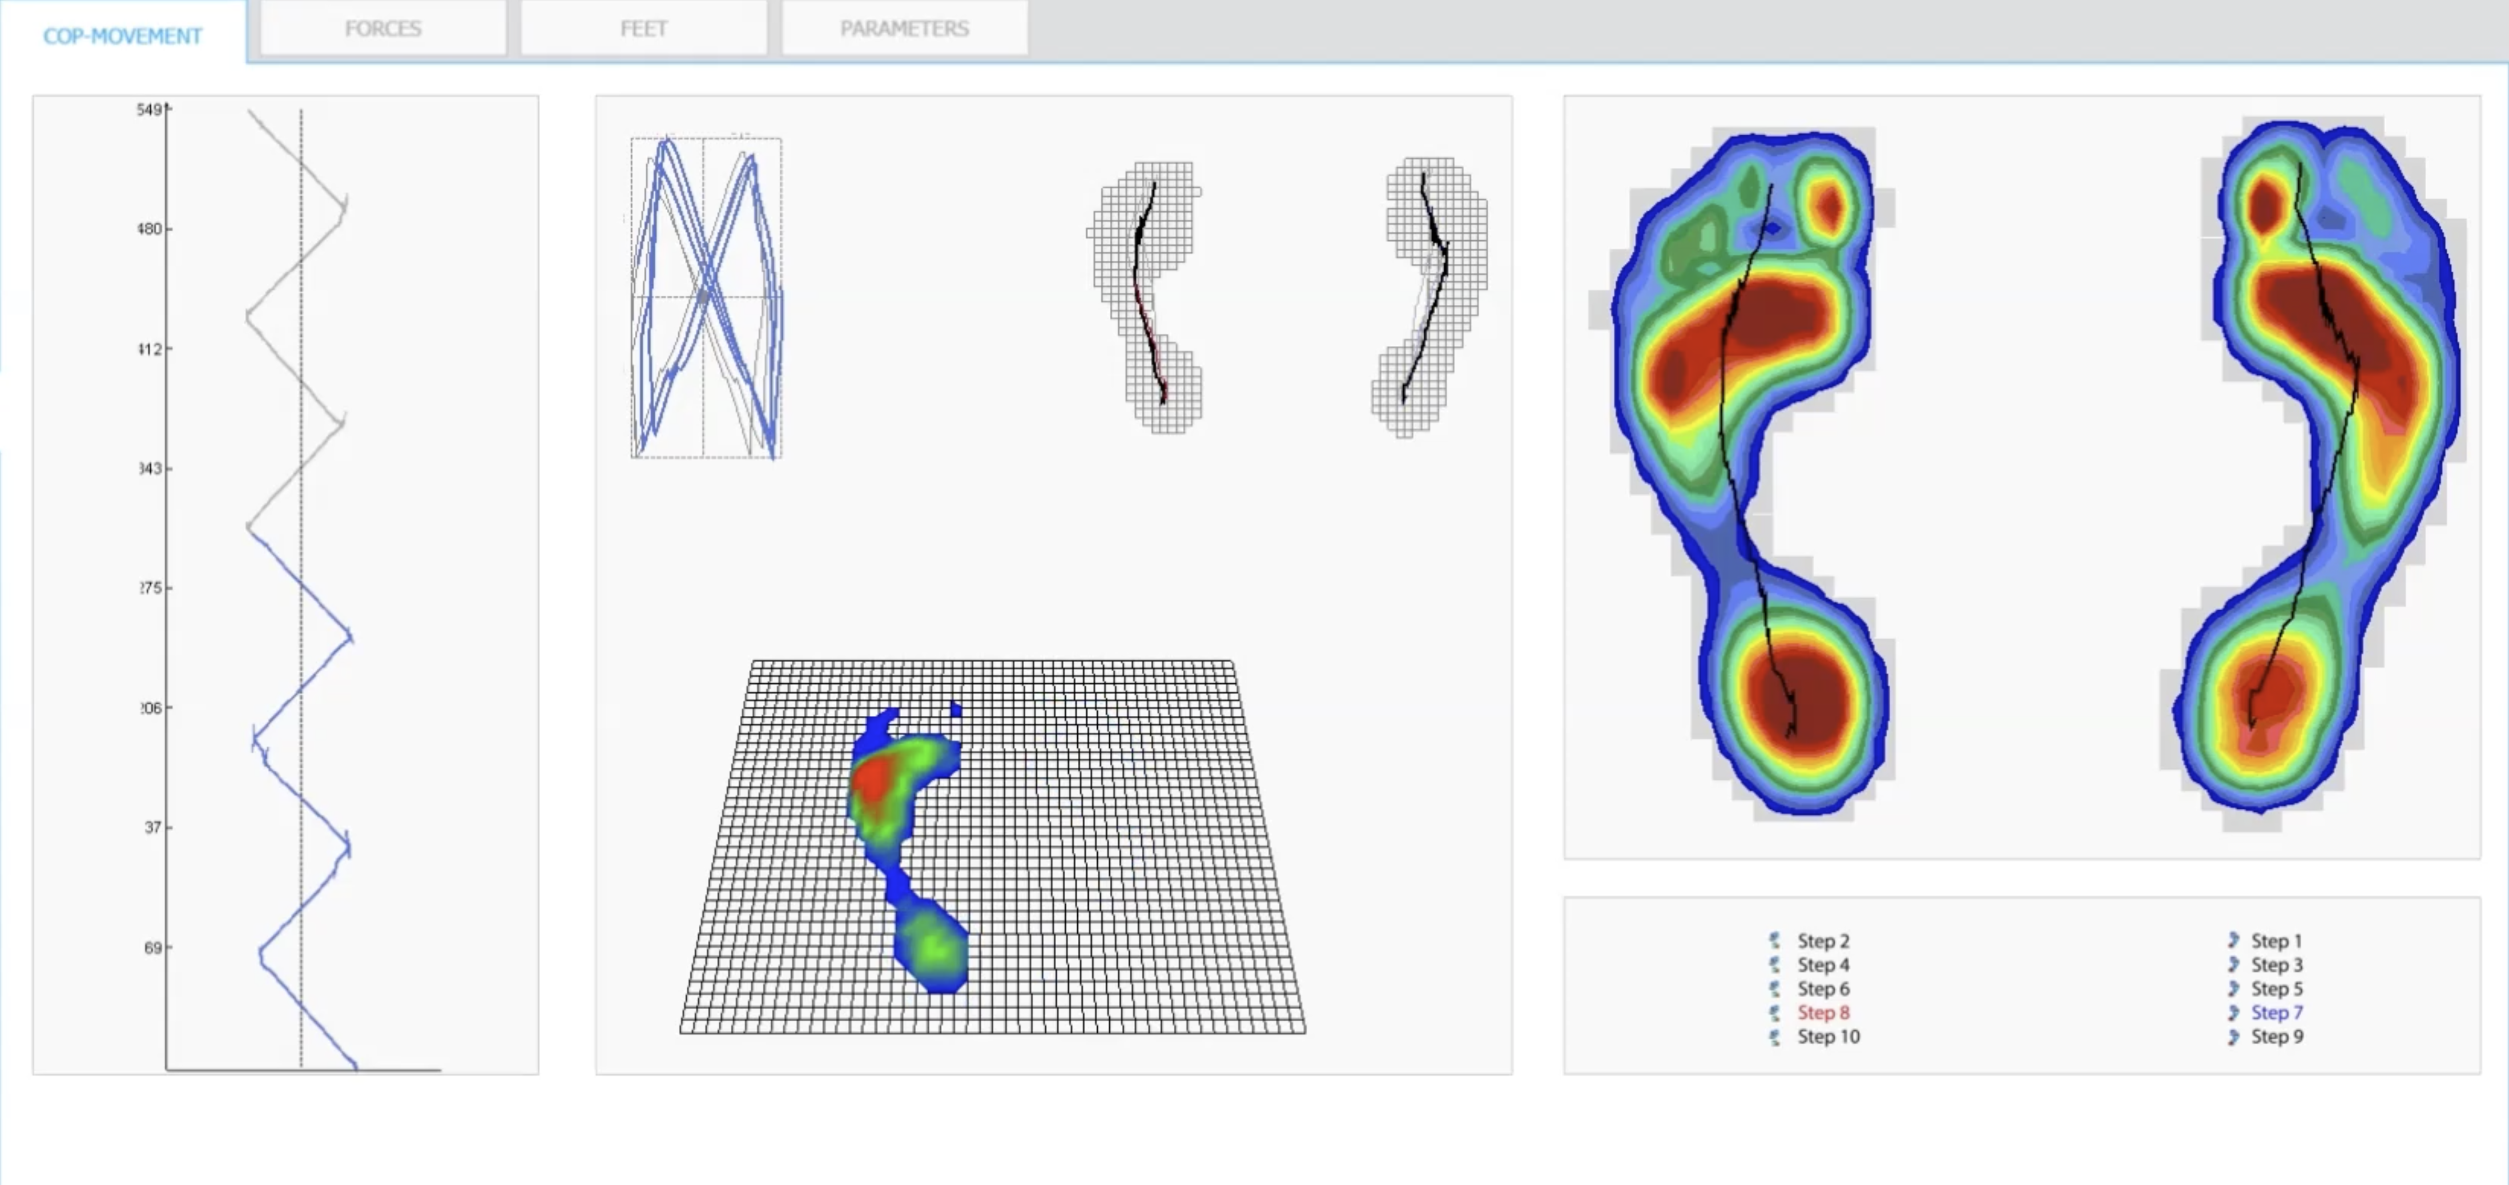This screenshot has height=1185, width=2509.
Task: Click the footprint icon beside Step 2
Action: pos(1775,941)
